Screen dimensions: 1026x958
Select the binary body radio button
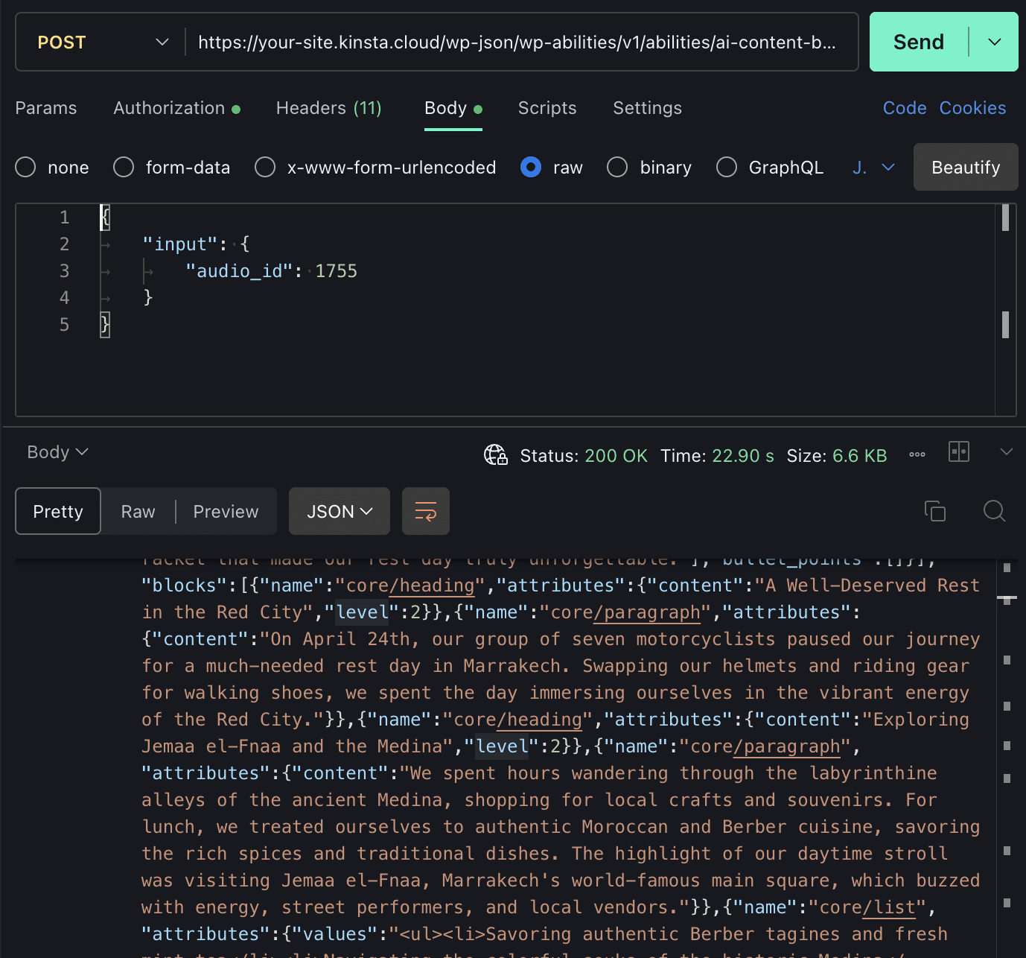[x=617, y=167]
